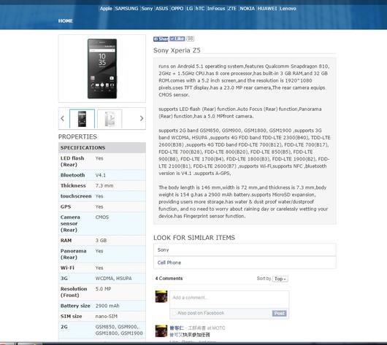Viewport: 387px width, 345px height.
Task: Open the ZTE brand link
Action: [x=232, y=9]
